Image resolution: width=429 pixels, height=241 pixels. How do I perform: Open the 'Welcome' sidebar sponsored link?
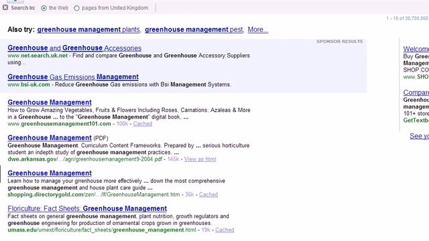[x=416, y=49]
